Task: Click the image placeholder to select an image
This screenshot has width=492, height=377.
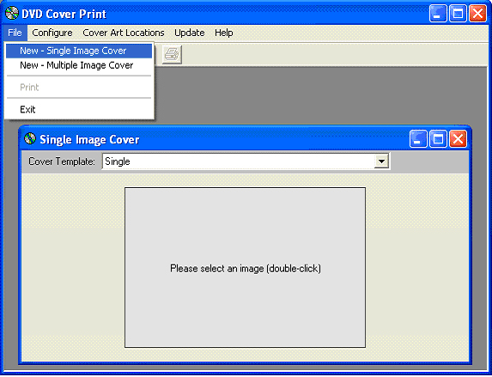Action: click(x=245, y=268)
